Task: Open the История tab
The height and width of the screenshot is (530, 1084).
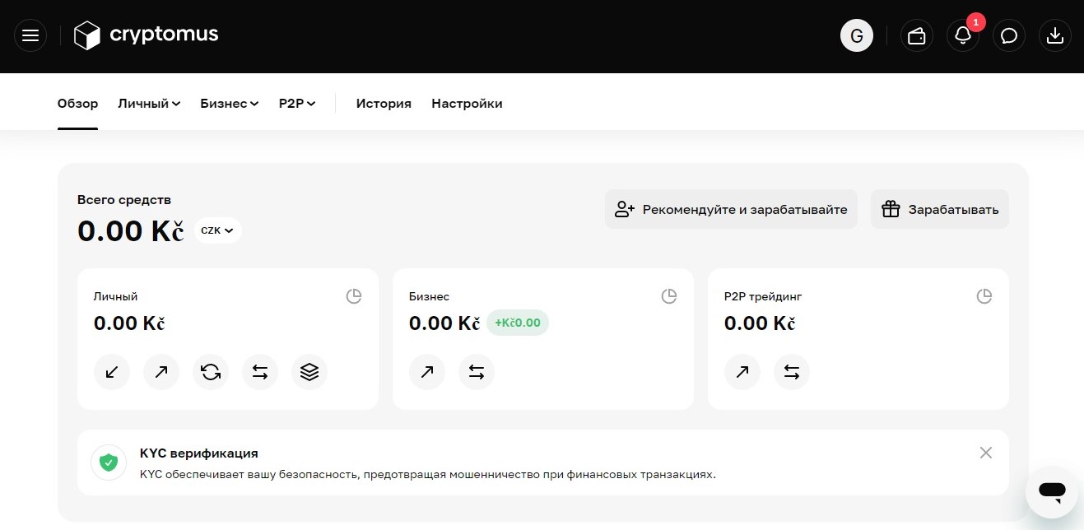Action: (384, 104)
